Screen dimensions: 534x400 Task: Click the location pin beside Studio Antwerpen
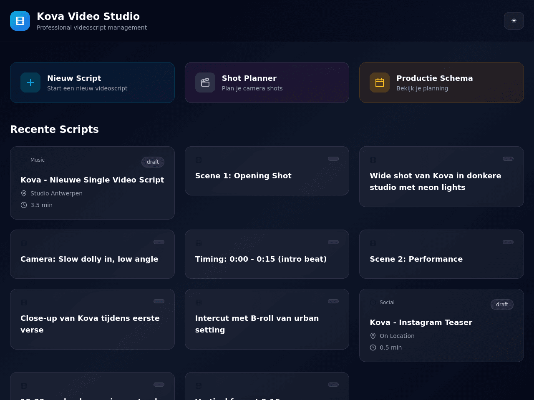tap(24, 193)
